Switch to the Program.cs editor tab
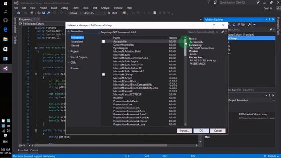 pyautogui.click(x=25, y=19)
